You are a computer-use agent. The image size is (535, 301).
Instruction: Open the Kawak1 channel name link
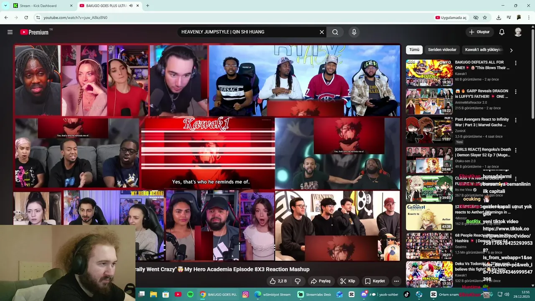click(461, 74)
